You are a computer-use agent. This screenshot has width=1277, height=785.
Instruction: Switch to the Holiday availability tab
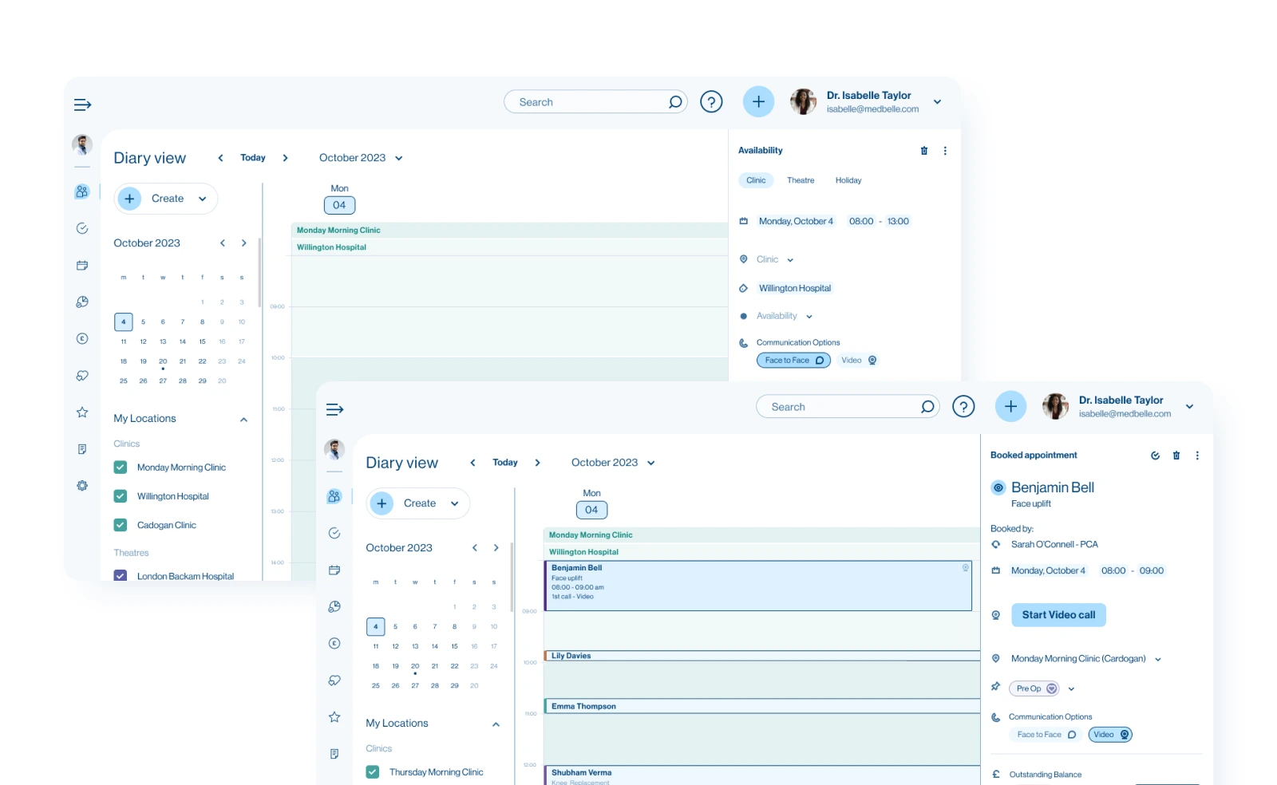(x=848, y=180)
